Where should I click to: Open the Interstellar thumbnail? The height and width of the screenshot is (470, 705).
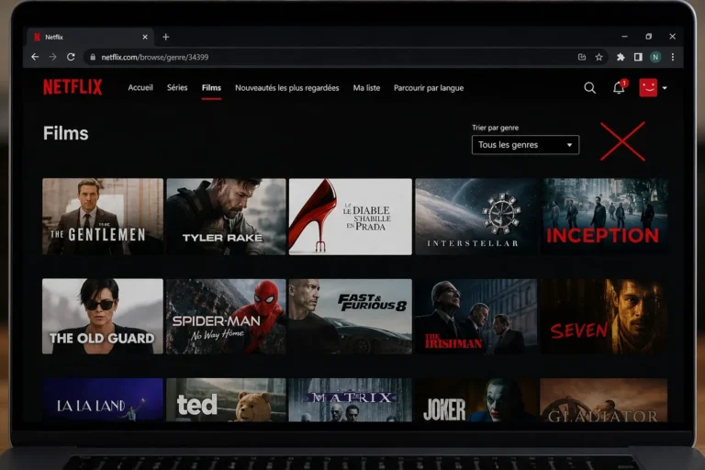coord(476,217)
